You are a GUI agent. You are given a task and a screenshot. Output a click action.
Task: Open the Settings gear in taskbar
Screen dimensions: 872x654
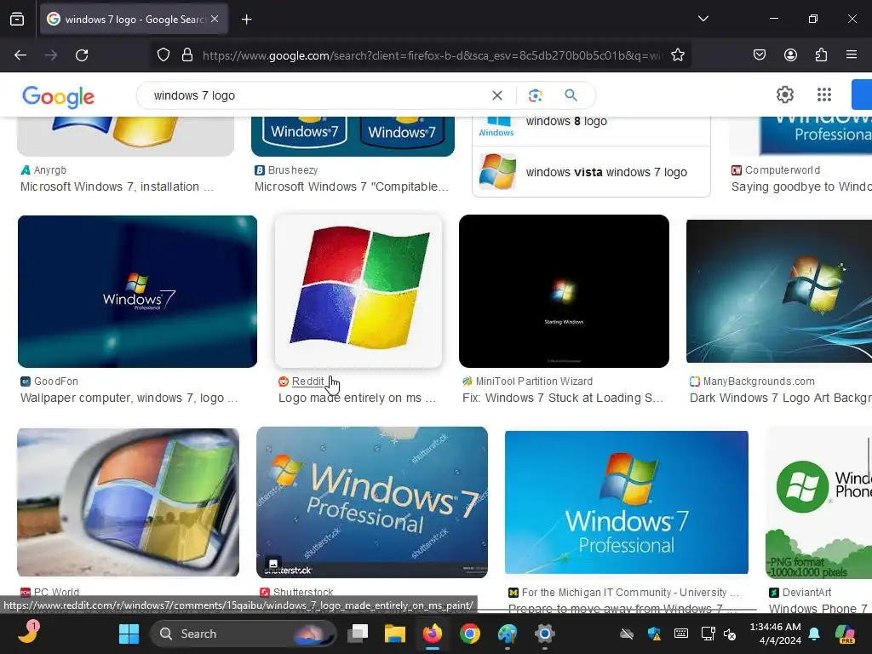[544, 634]
